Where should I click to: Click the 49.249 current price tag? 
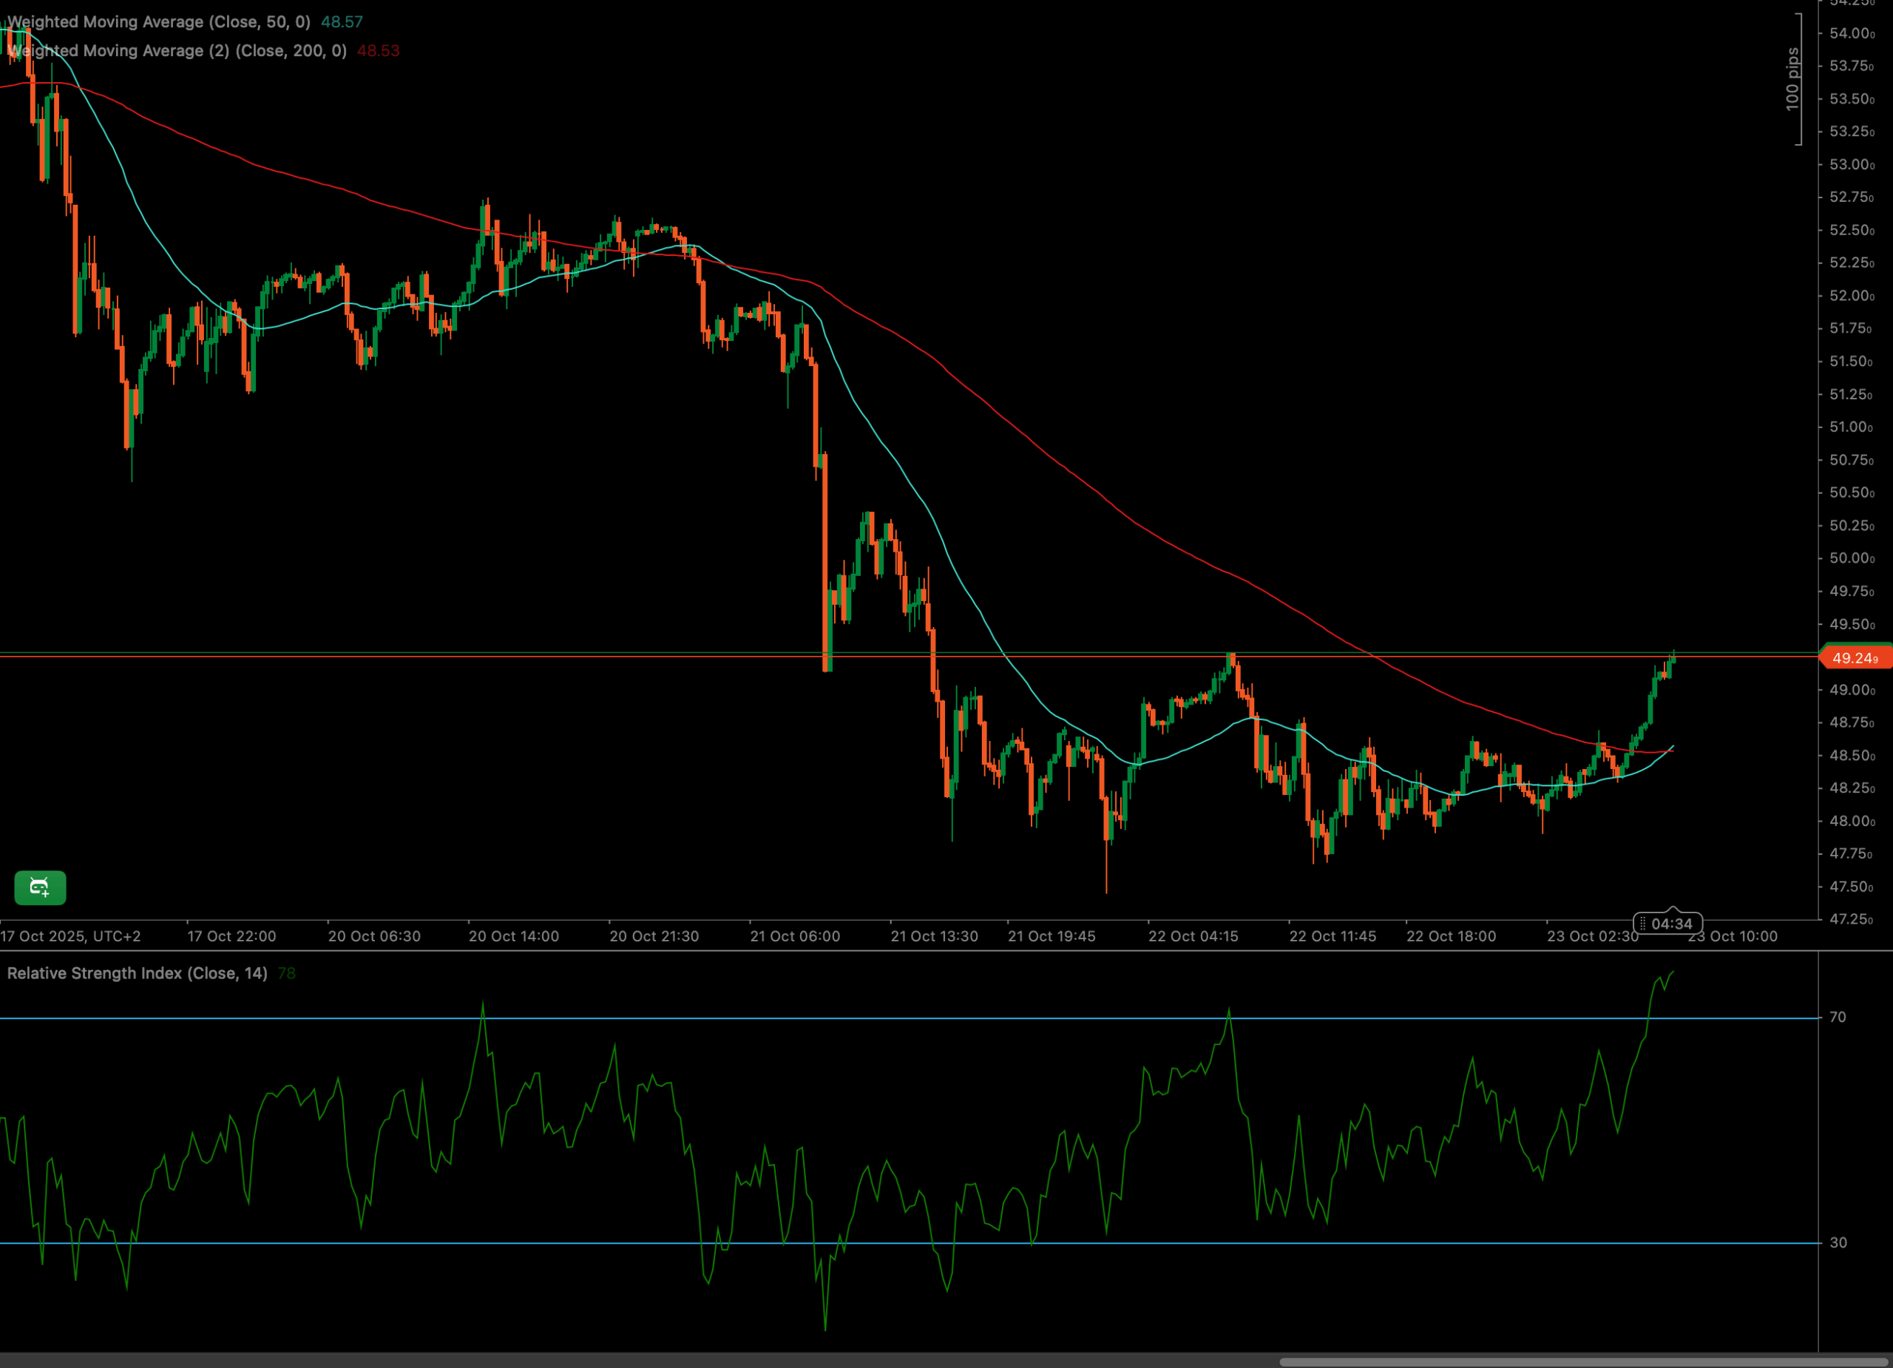tap(1855, 659)
